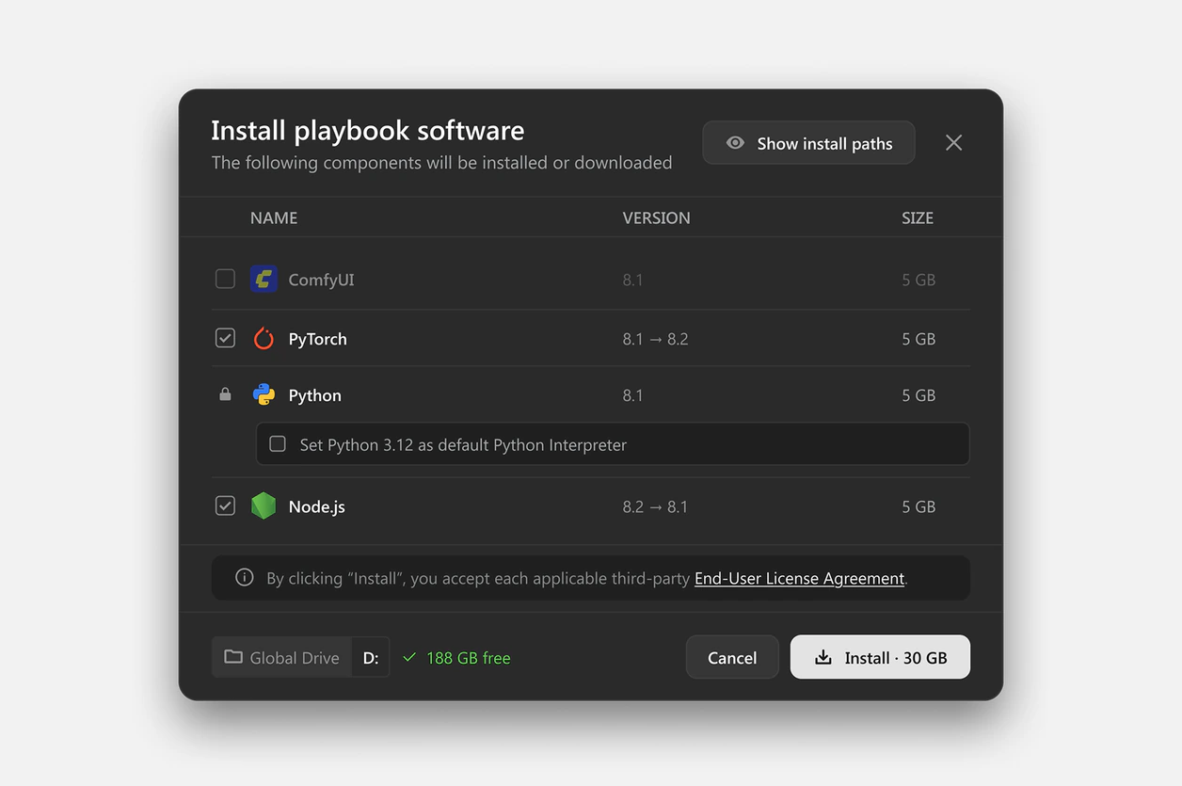
Task: Click the lock icon beside Python
Action: click(225, 395)
